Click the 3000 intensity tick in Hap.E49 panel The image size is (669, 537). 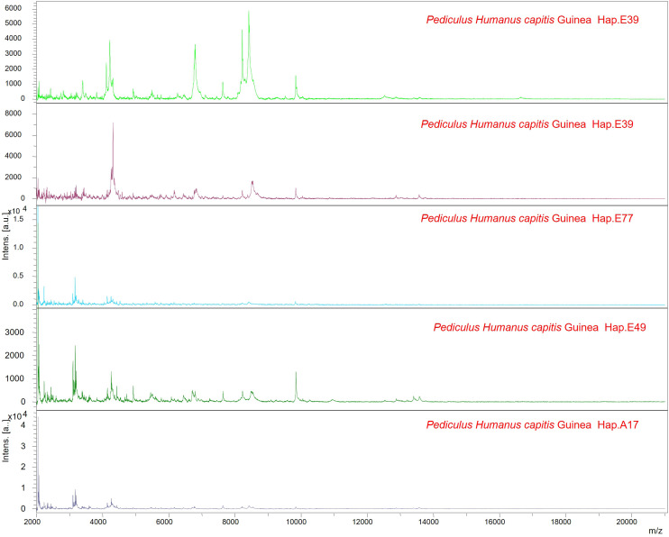point(14,332)
